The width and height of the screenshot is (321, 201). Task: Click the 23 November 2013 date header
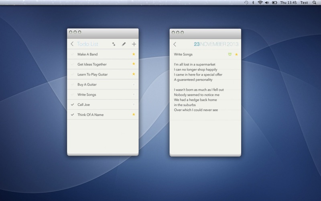tap(216, 44)
